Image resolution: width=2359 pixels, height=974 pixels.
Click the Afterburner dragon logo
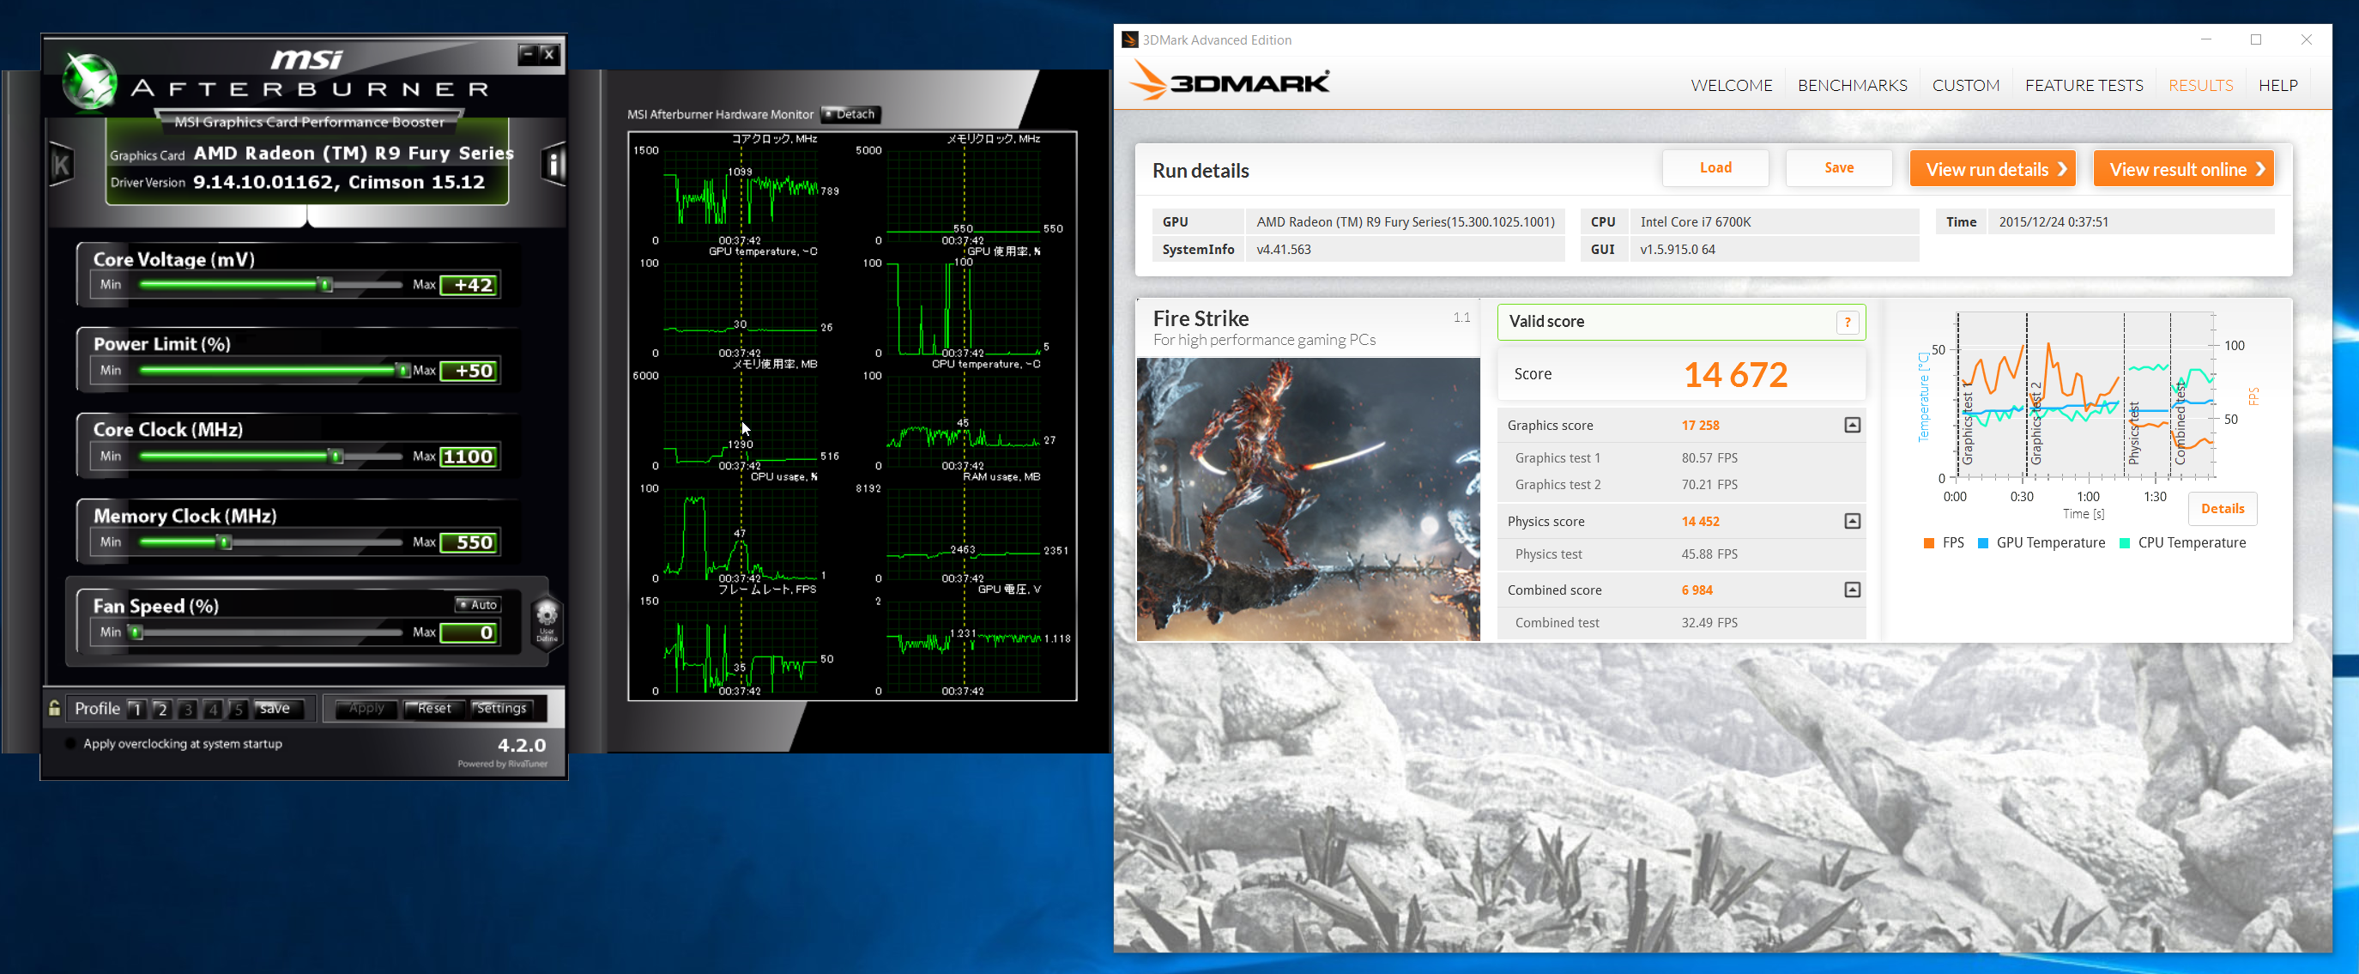click(89, 82)
